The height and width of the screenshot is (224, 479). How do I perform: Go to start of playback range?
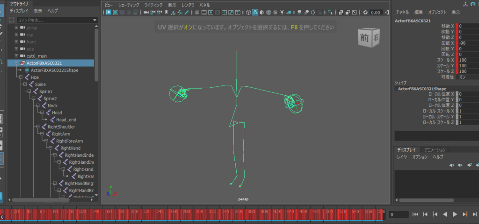coord(415,214)
